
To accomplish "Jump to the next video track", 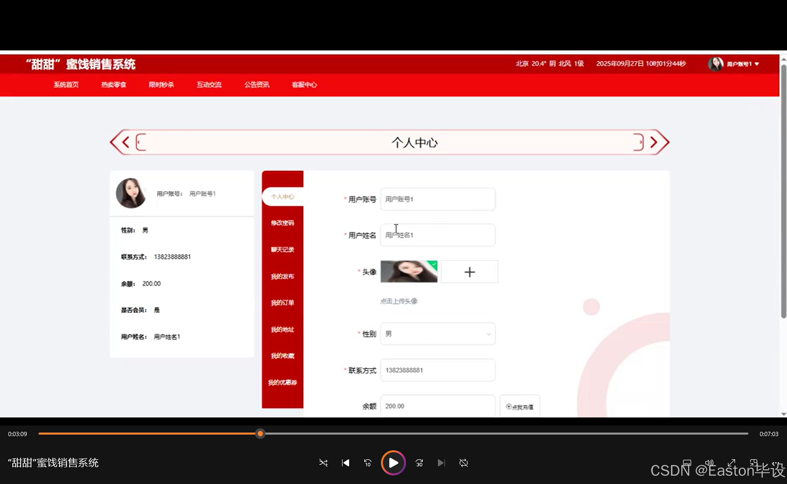I will 441,463.
